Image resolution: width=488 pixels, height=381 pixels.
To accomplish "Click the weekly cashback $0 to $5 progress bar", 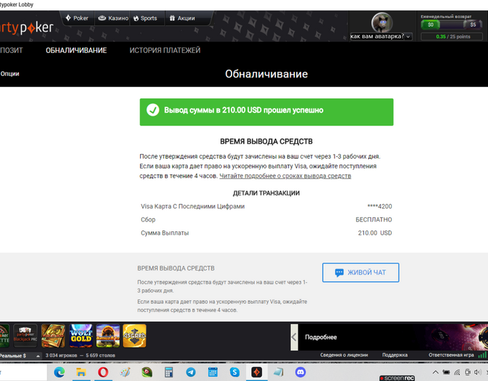I will [452, 24].
